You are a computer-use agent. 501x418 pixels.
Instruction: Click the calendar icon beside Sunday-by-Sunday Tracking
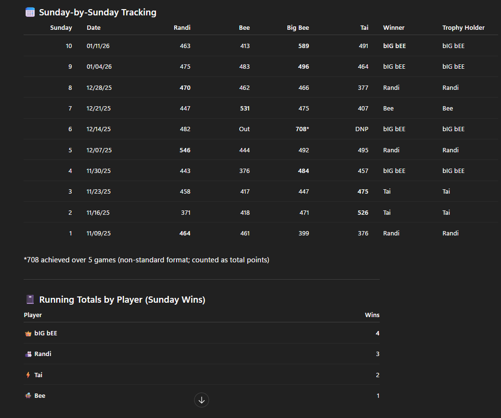[x=30, y=12]
